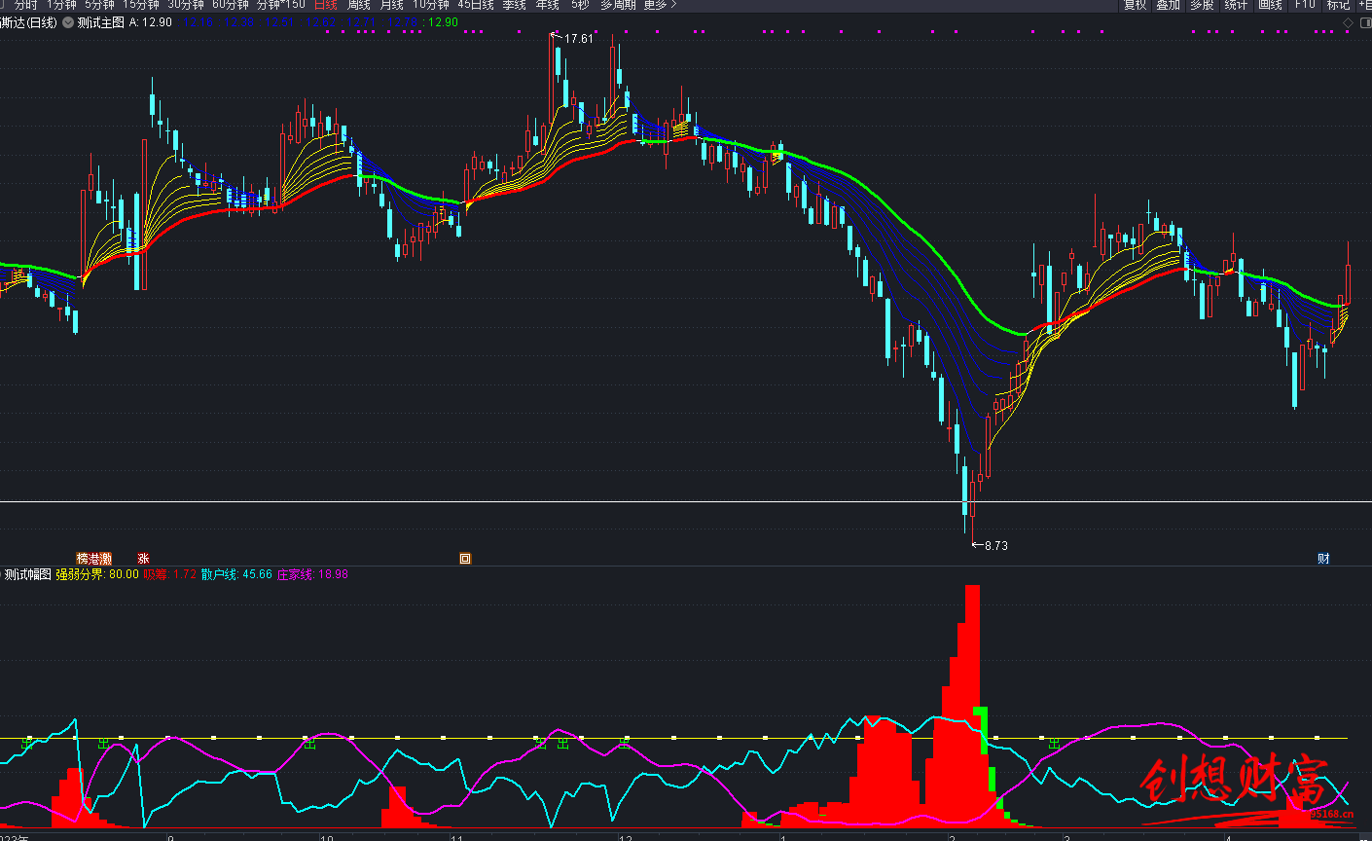
Task: Click the 测试幅图 sub-indicator name
Action: tap(27, 574)
